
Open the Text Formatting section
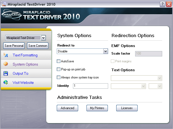coord(25,55)
